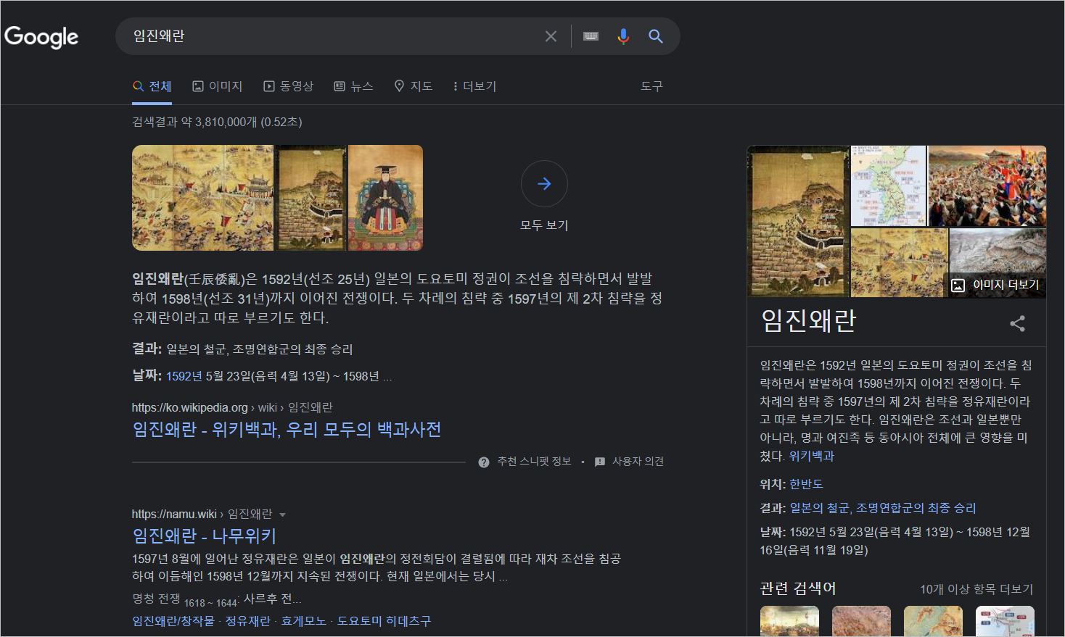Image resolution: width=1065 pixels, height=637 pixels.
Task: Submit search with the magnifying glass icon
Action: pos(656,36)
